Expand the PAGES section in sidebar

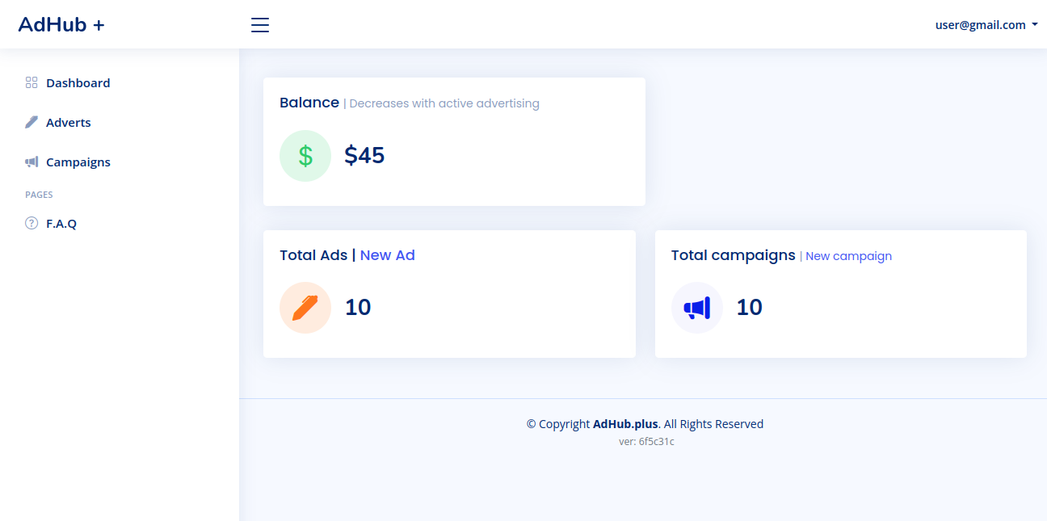(39, 194)
